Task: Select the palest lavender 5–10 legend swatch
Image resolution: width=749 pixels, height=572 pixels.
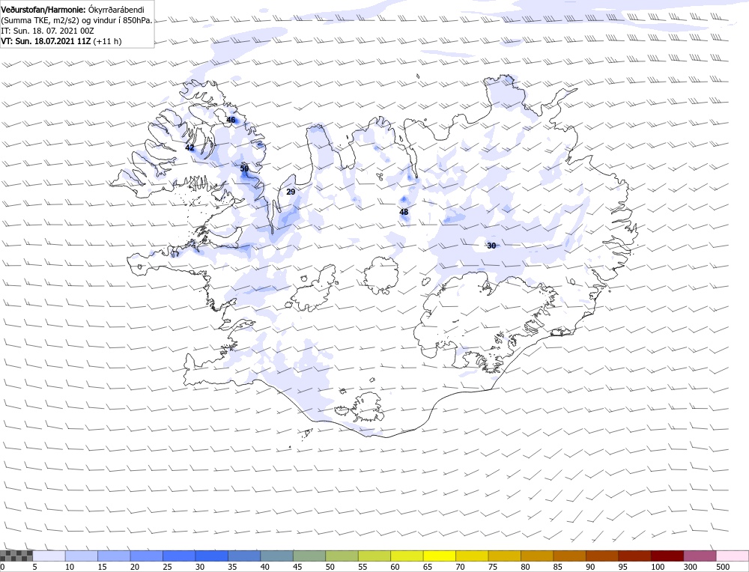Action: [49, 556]
